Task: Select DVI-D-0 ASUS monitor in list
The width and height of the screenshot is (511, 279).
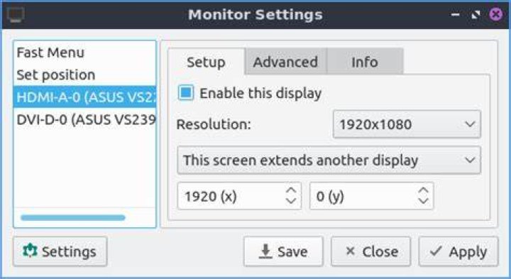Action: click(85, 119)
